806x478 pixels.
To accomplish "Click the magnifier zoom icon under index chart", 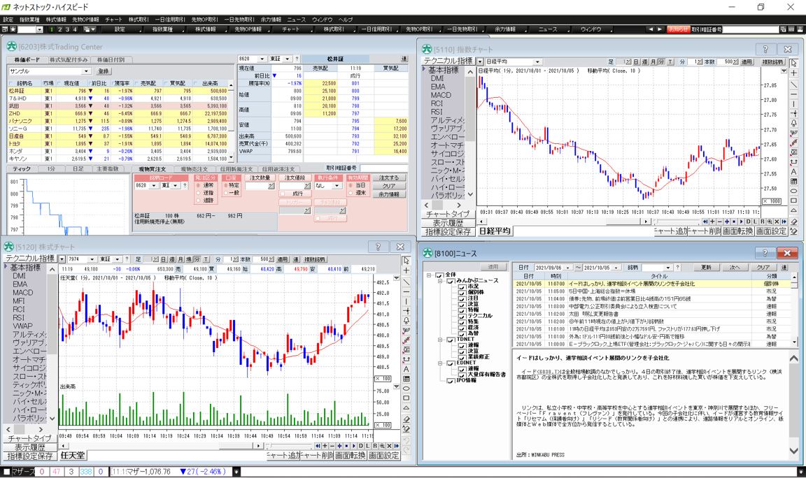I will click(770, 222).
